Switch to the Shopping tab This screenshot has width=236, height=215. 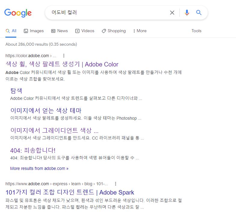(114, 31)
